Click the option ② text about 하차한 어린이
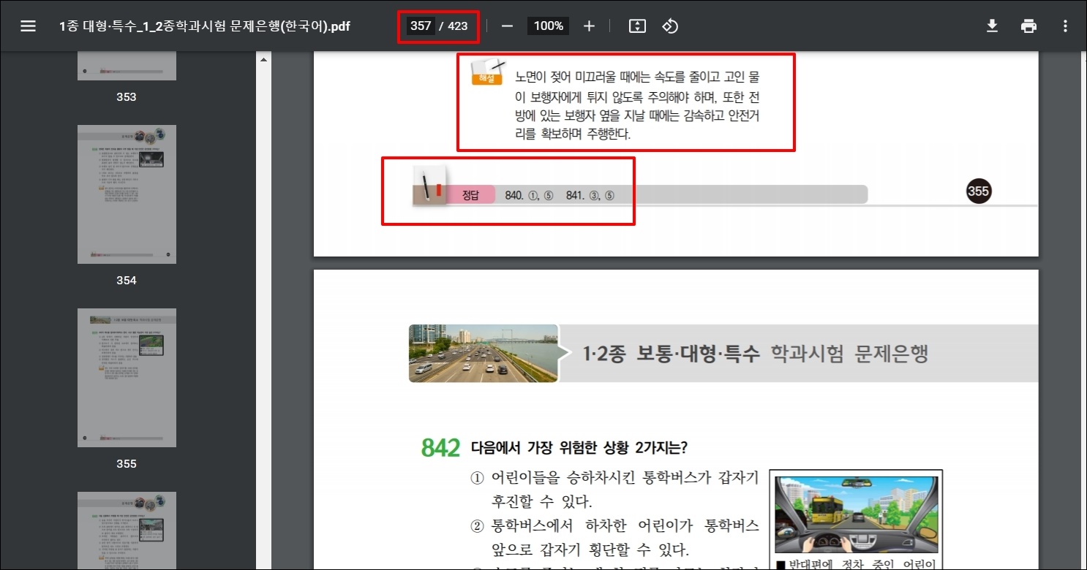The image size is (1087, 570). (x=614, y=537)
